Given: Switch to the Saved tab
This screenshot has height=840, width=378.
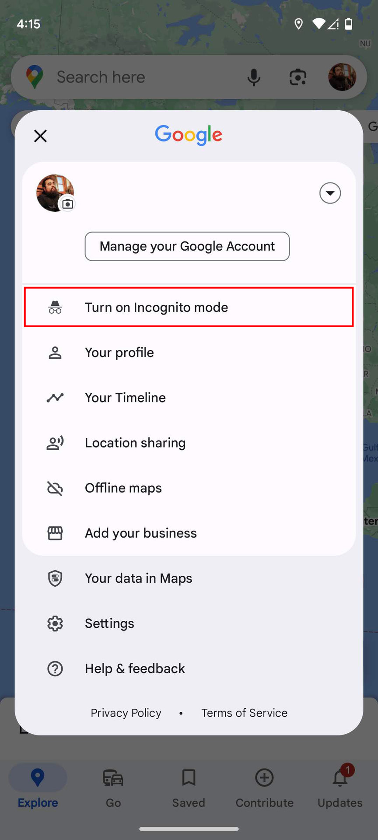Looking at the screenshot, I should pos(189,787).
